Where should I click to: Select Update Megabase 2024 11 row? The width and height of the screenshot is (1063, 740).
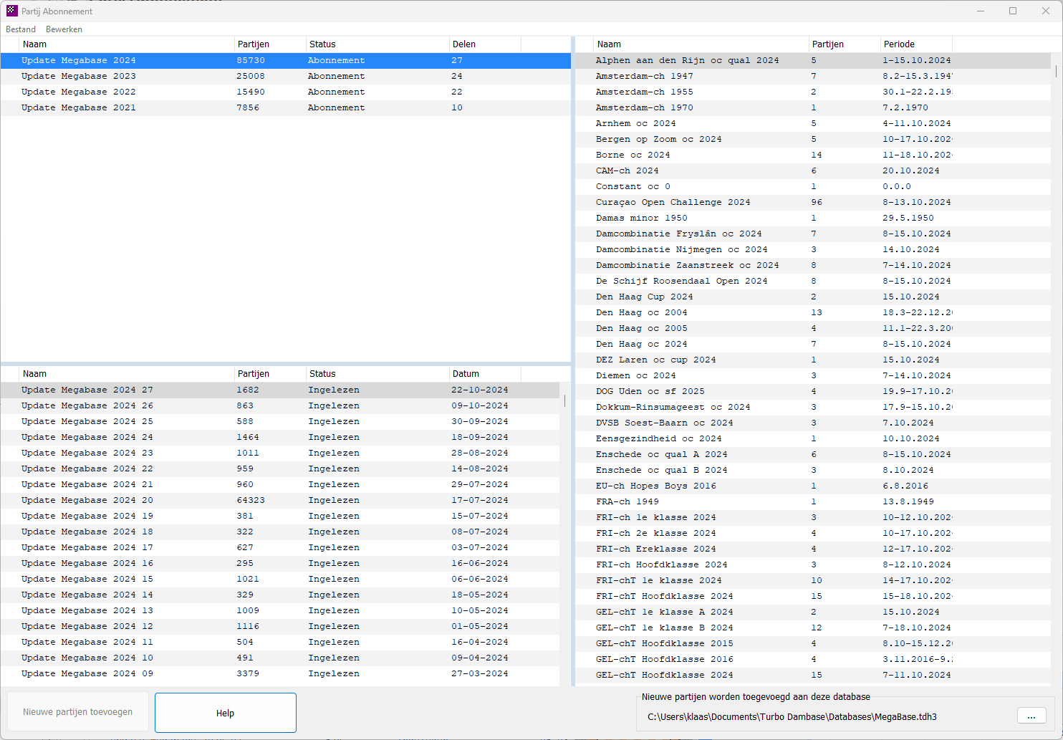pyautogui.click(x=280, y=643)
